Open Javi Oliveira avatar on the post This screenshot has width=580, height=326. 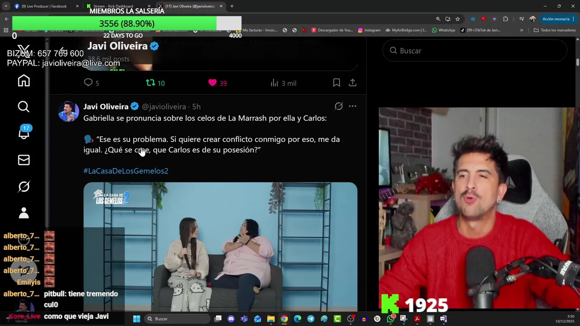68,111
